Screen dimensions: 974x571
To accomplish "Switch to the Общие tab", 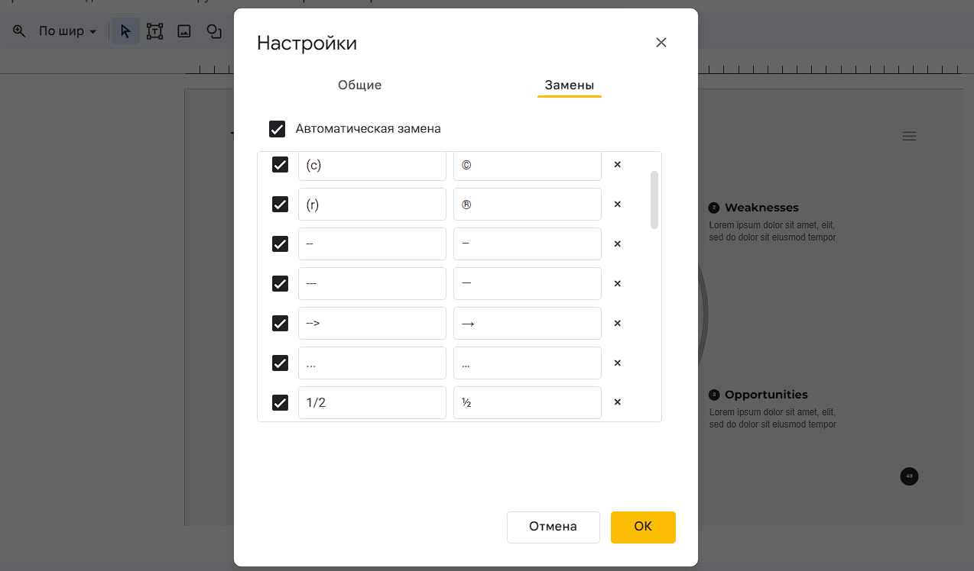I will click(360, 85).
